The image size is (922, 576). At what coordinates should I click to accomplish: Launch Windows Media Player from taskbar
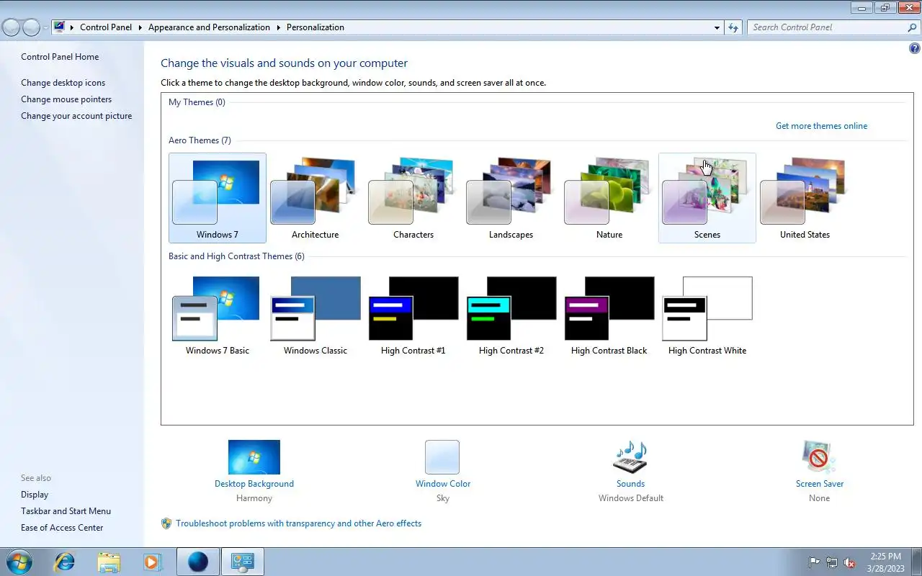coord(153,562)
